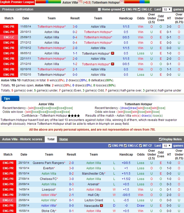Screen dimensions: 184x213
Task: Uncheck ENG PR in Historic scores filter
Action: coord(110,146)
